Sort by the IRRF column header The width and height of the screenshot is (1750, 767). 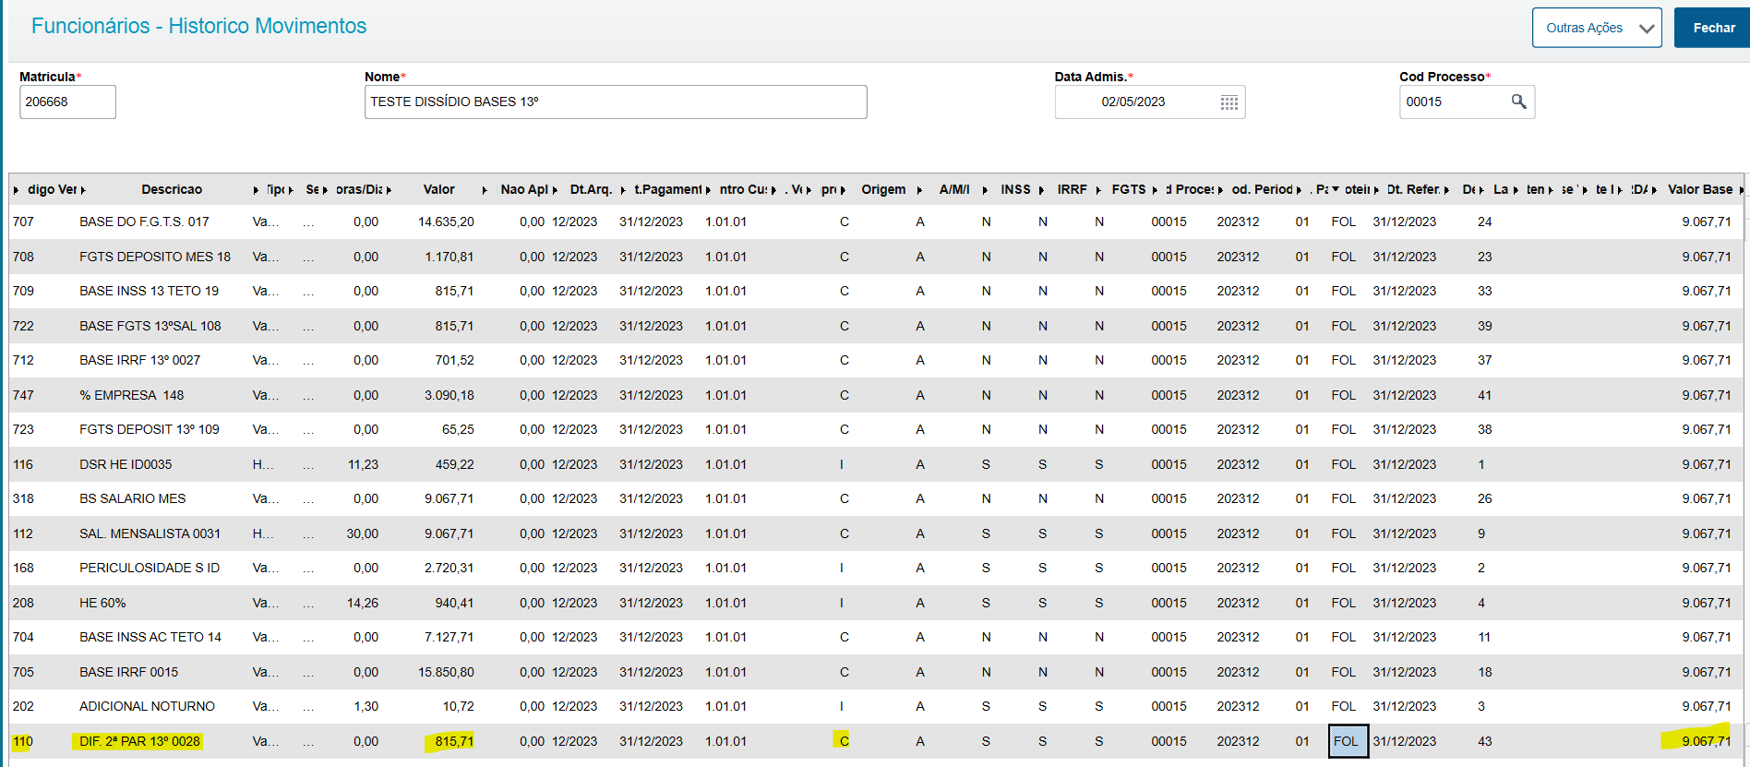click(1072, 189)
